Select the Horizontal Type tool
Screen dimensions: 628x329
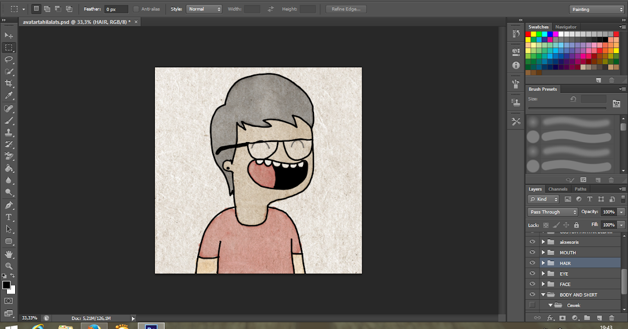pos(9,217)
